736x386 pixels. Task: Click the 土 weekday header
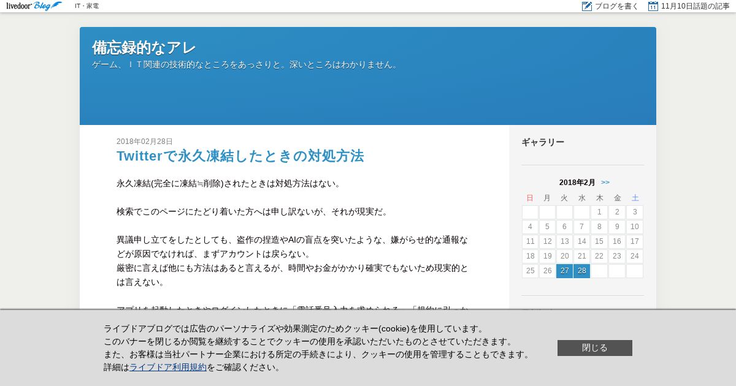(635, 198)
